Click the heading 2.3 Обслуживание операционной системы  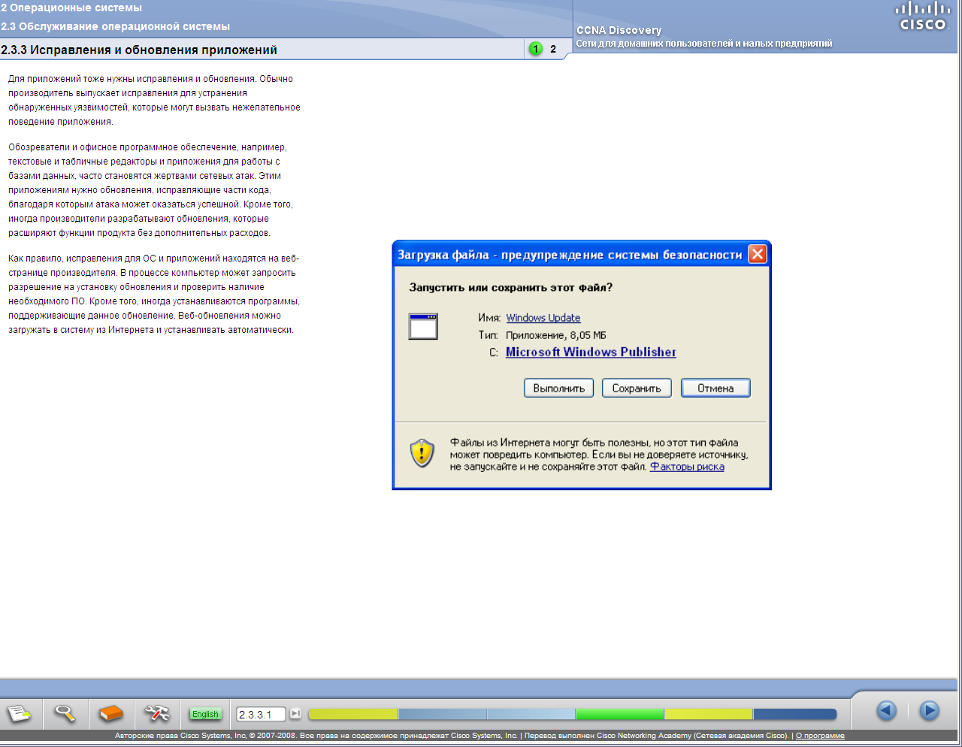tap(116, 26)
